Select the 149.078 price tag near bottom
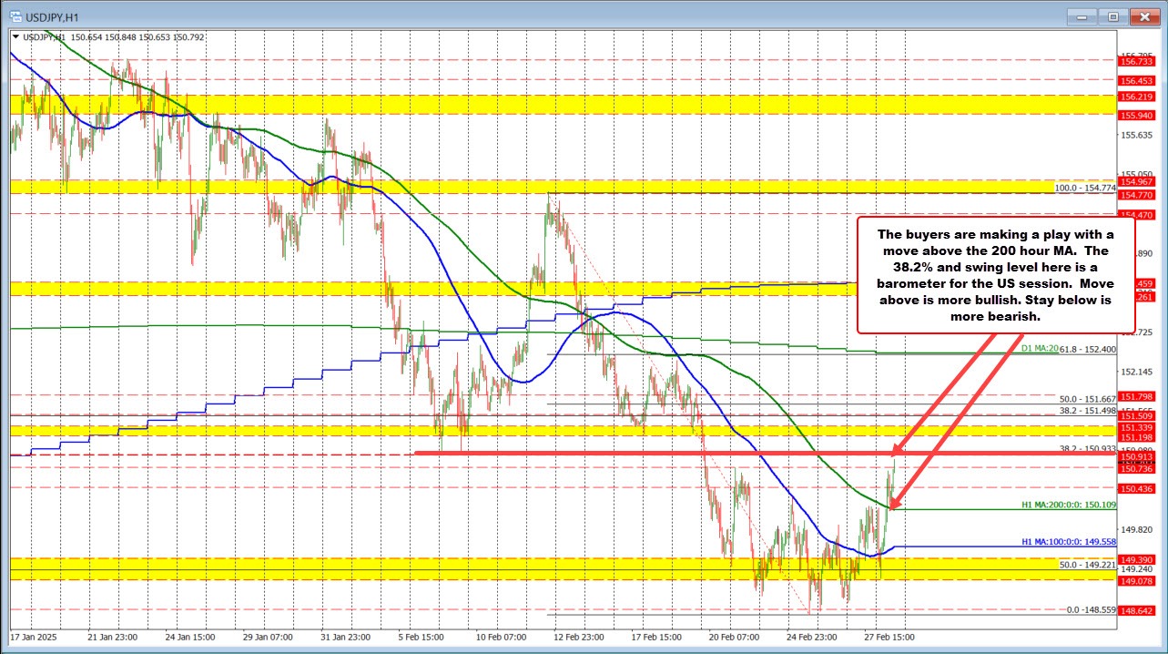This screenshot has width=1168, height=654. coord(1136,581)
